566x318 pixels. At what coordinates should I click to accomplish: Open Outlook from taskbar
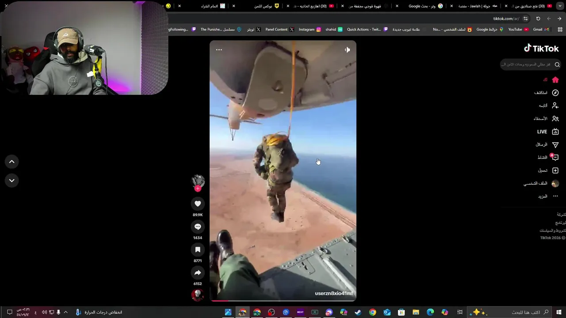[387, 312]
